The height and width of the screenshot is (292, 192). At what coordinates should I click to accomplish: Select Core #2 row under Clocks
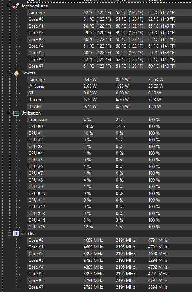[110, 254]
